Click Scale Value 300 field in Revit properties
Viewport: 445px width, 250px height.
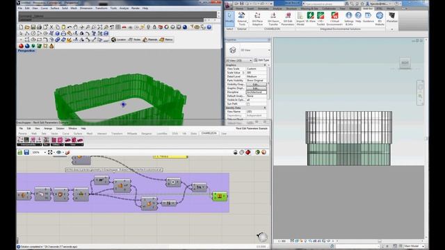pos(257,72)
